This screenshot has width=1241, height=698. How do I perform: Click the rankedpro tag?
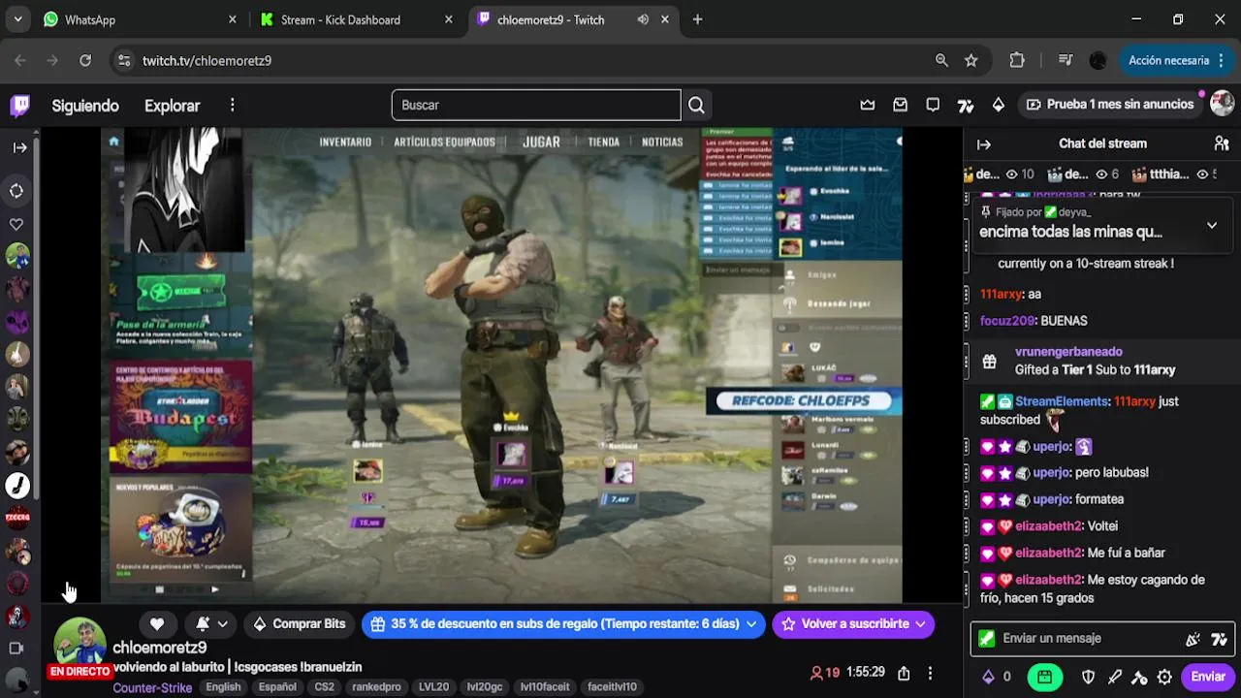coord(376,687)
